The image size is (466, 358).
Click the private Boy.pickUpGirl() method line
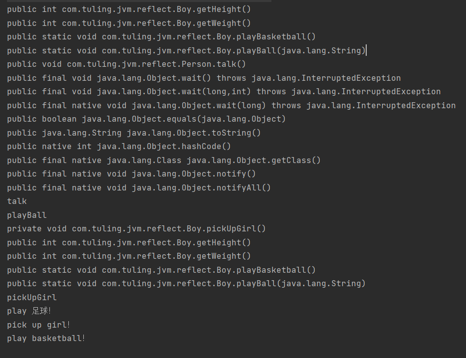136,229
